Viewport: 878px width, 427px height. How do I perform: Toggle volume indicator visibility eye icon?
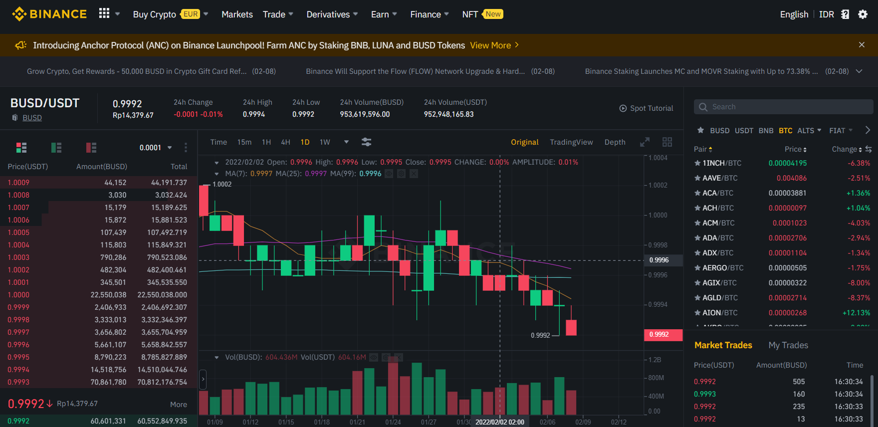pos(373,357)
